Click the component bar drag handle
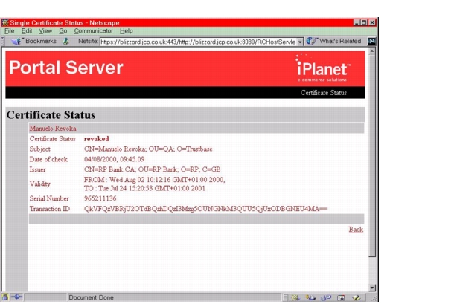 286,297
